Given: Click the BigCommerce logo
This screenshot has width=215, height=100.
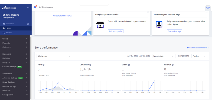Looking at the screenshot, I should click(9, 8).
